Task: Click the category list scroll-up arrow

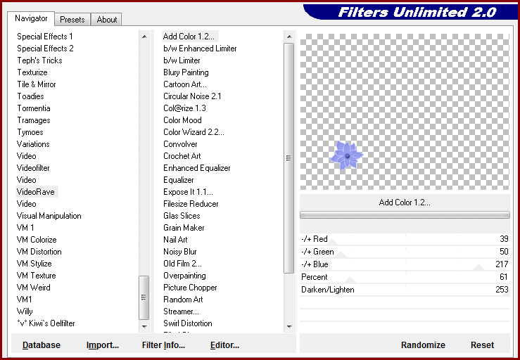Action: [144, 37]
